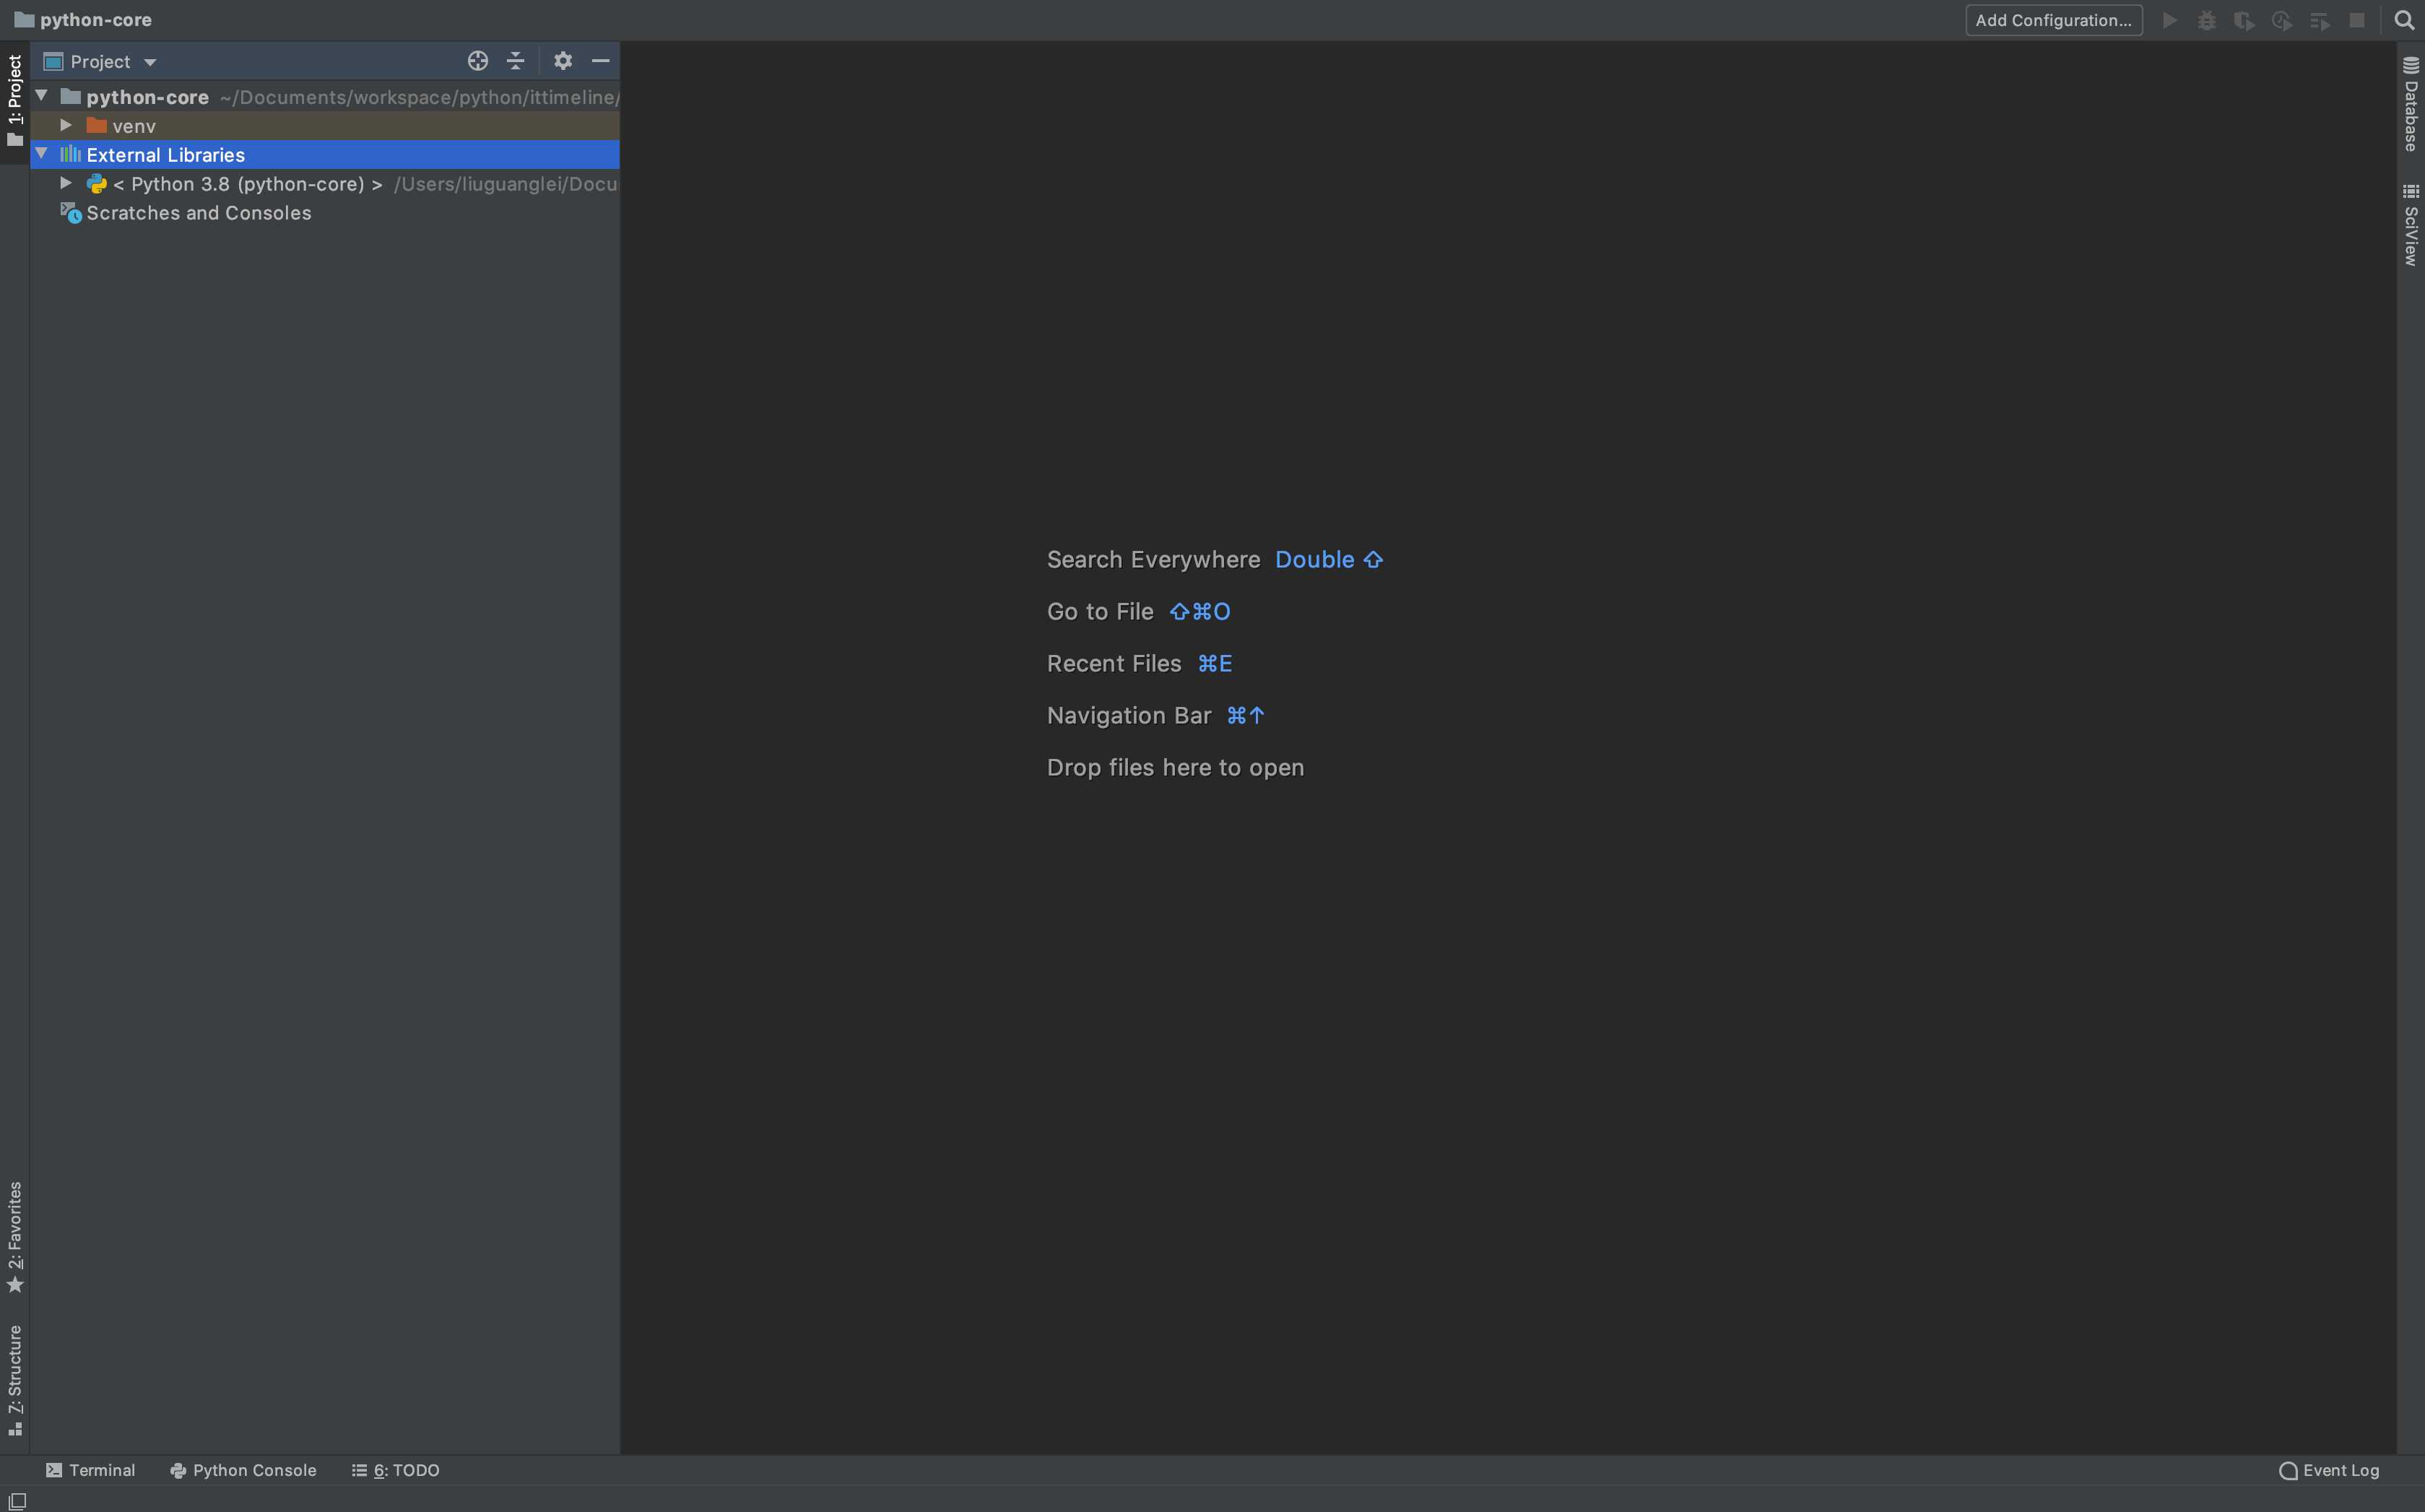The width and height of the screenshot is (2425, 1512).
Task: Open Search Everywhere magnifier icon
Action: tap(2404, 20)
